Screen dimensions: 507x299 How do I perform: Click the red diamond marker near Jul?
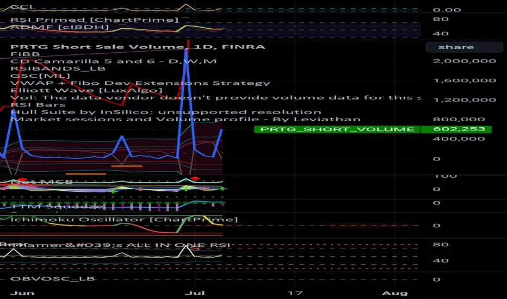click(x=195, y=178)
